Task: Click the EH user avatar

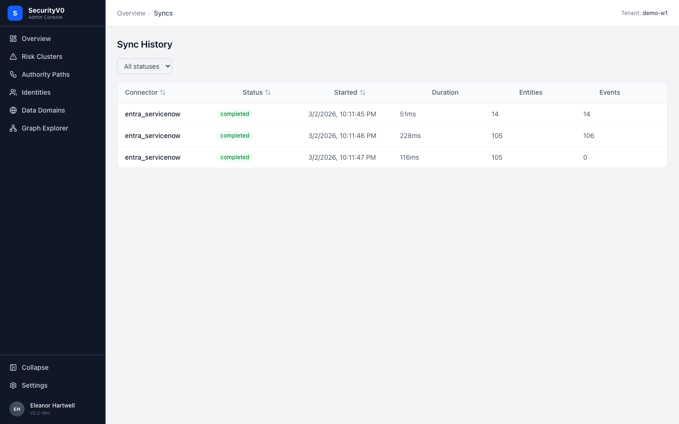Action: click(x=17, y=409)
